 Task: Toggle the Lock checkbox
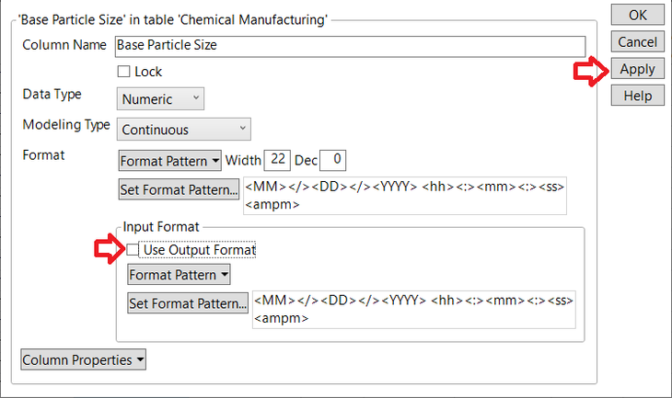coord(124,72)
